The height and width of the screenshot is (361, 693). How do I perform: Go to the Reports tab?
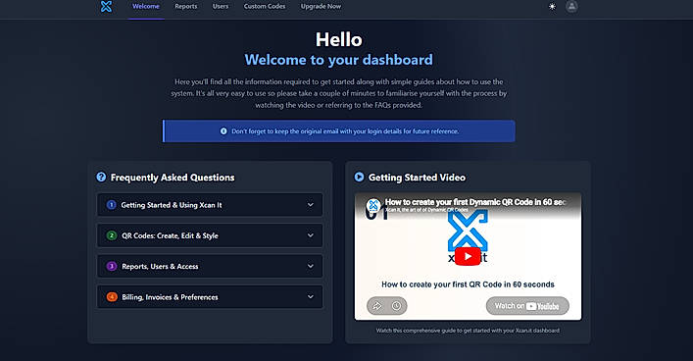point(186,6)
